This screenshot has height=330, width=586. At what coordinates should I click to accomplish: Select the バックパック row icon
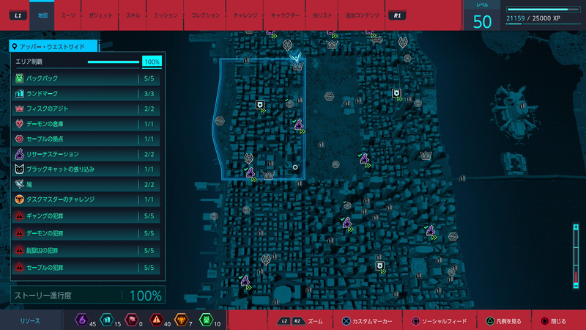tap(20, 78)
